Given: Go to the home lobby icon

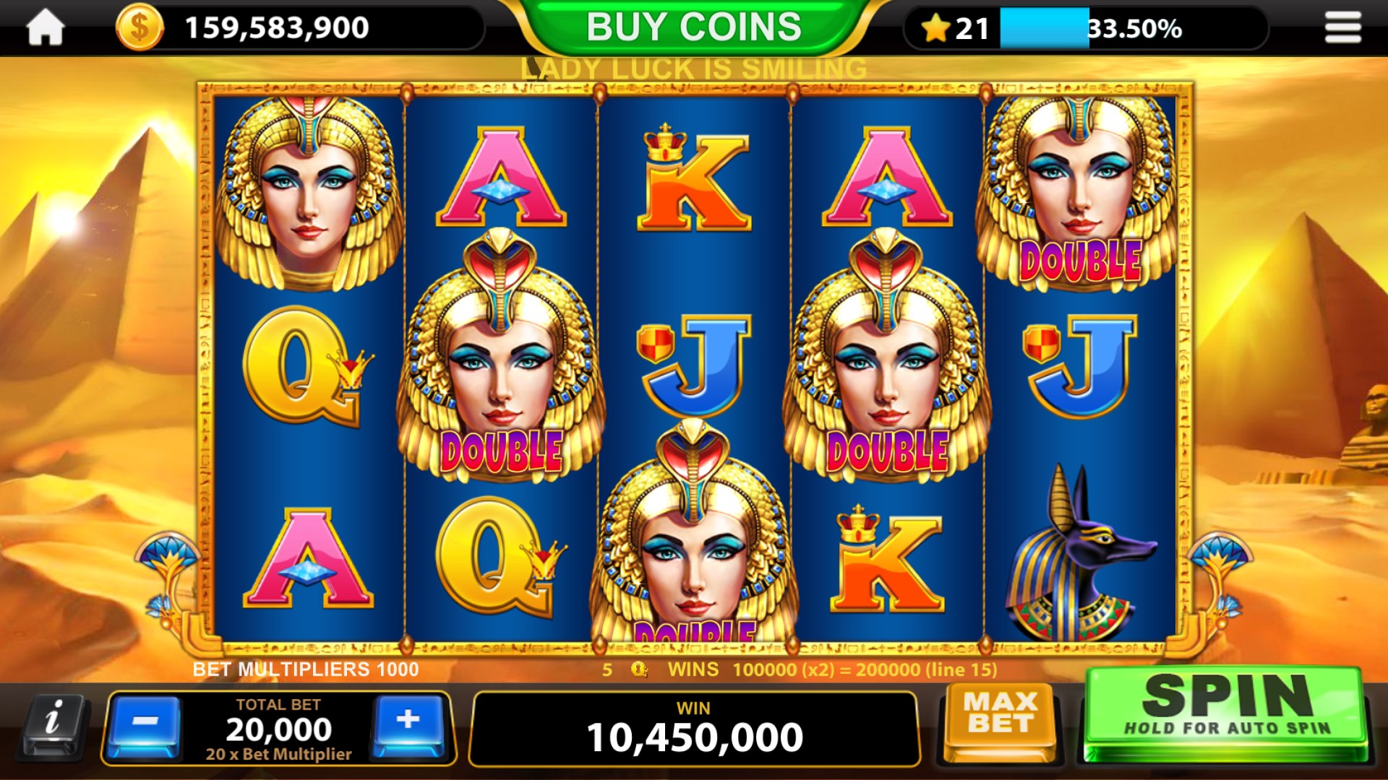Looking at the screenshot, I should [x=45, y=28].
